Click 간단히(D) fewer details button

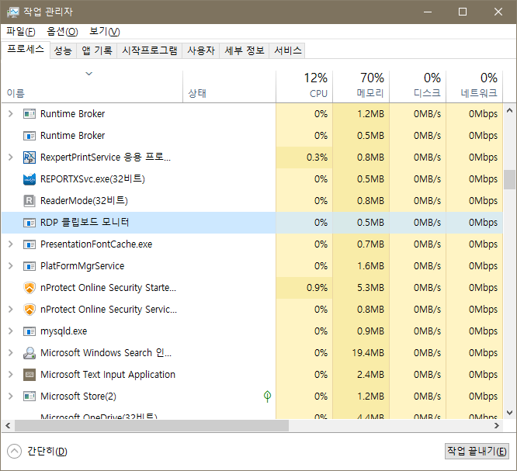point(37,452)
